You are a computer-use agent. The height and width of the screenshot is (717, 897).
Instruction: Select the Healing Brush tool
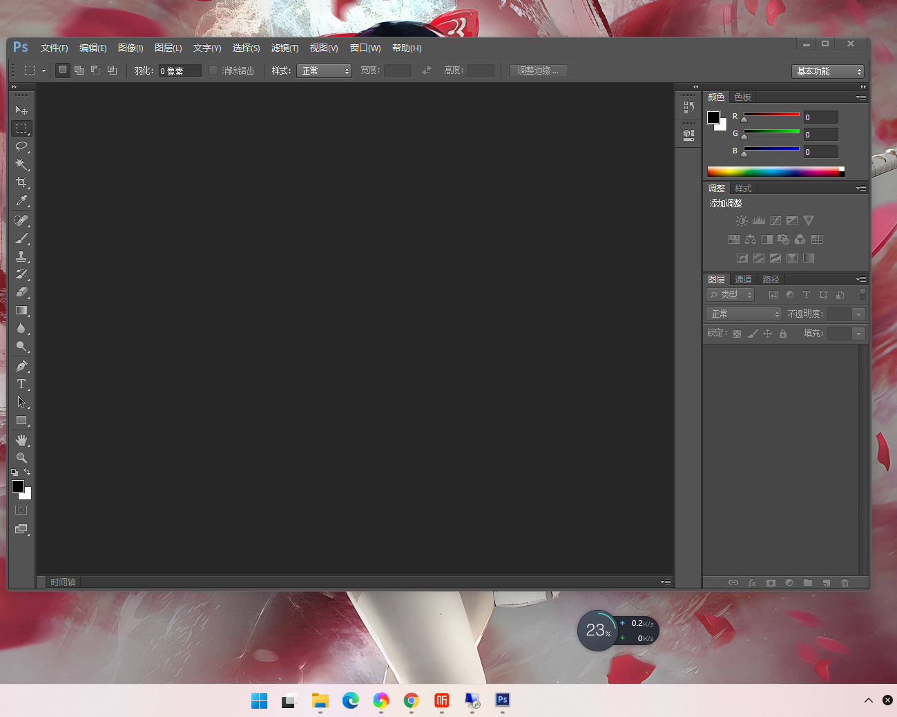click(21, 220)
